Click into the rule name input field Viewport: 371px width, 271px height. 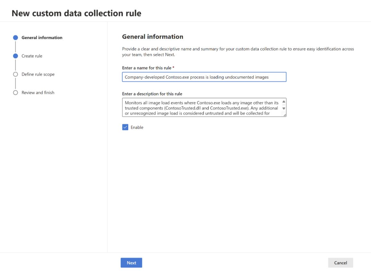204,77
